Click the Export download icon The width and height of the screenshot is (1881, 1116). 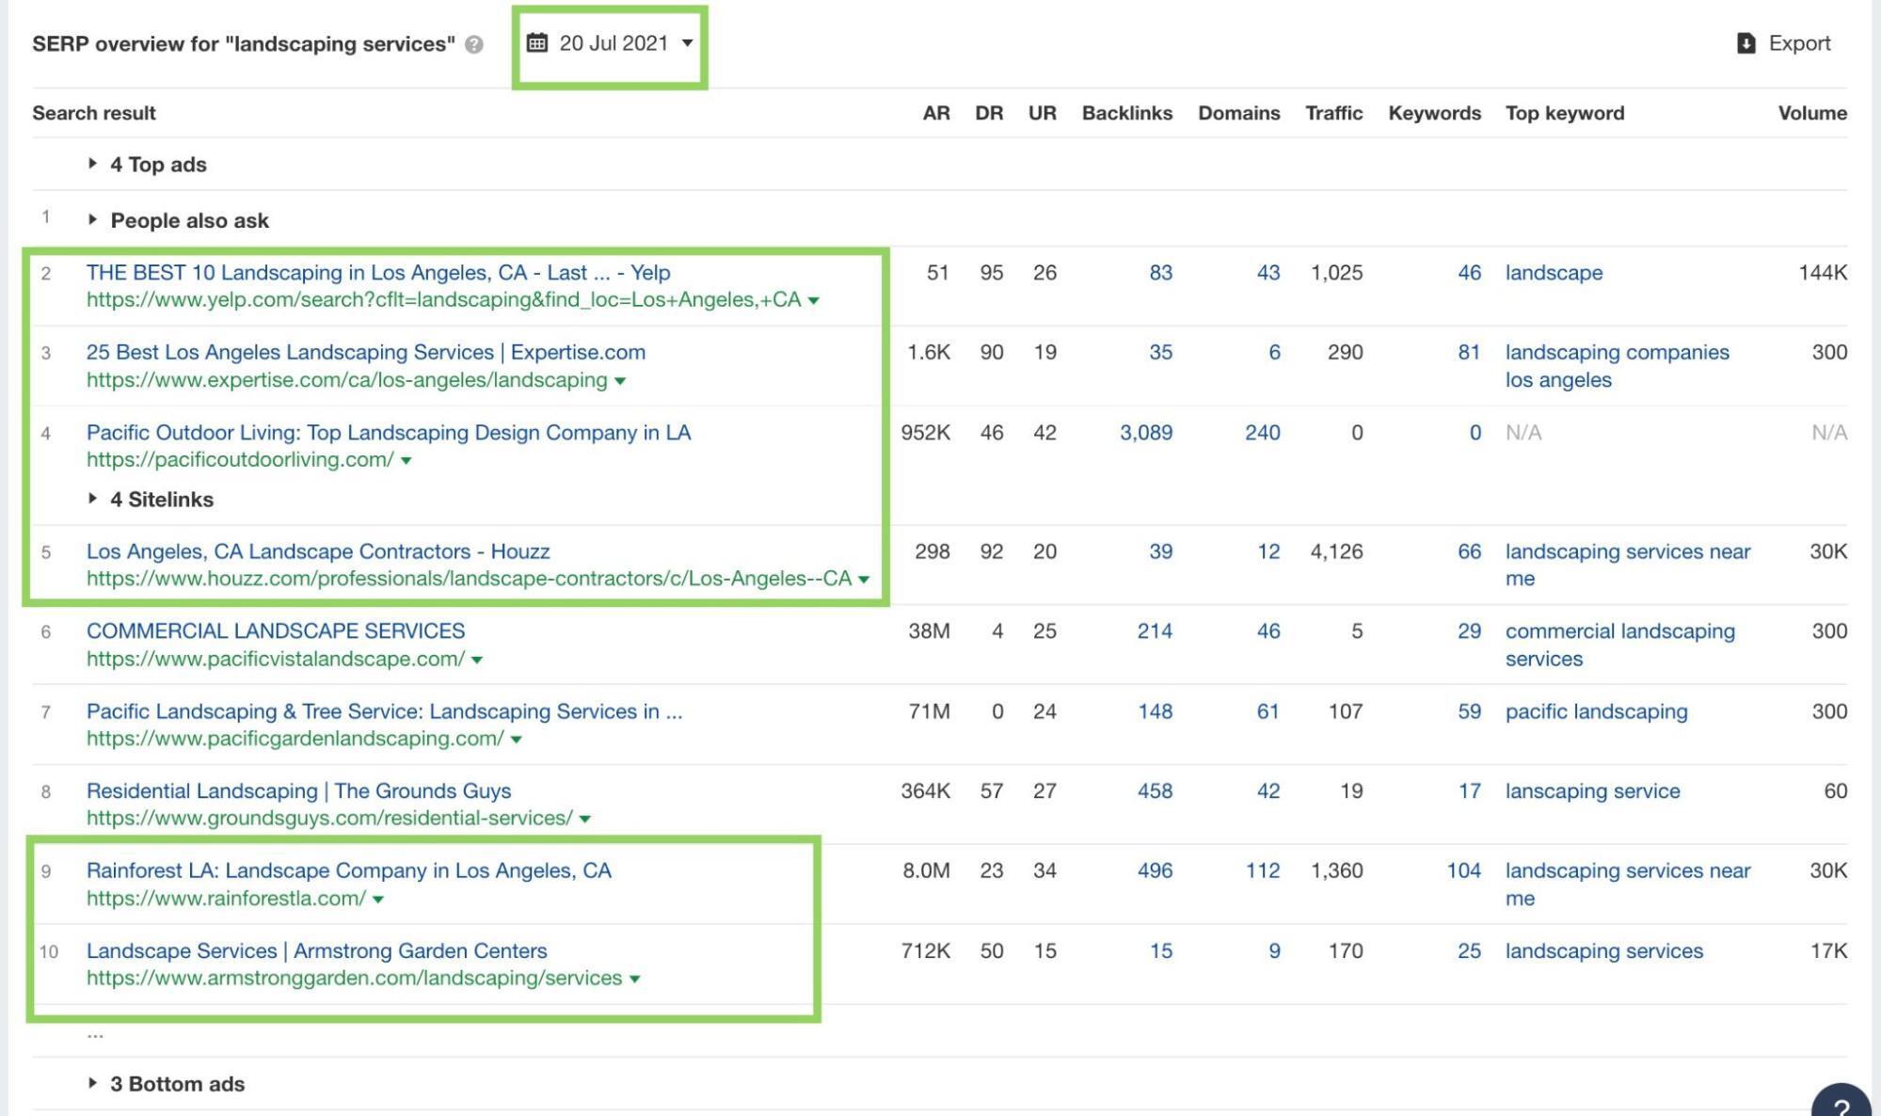1746,43
